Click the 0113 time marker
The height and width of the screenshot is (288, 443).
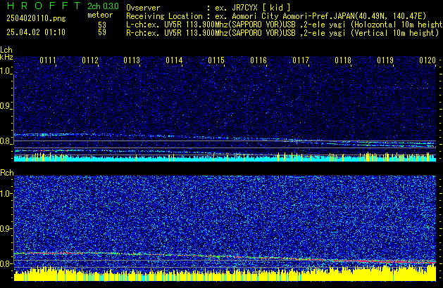pos(132,60)
